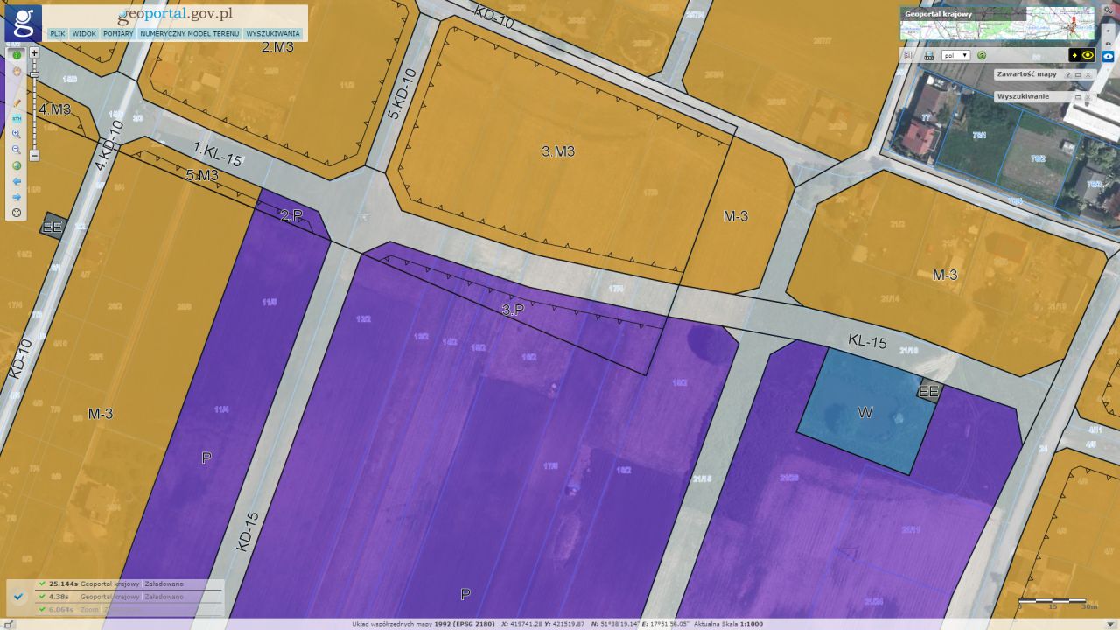Screen dimensions: 1120x630
Task: Click the blue checkmark loading status icon
Action: 18,597
